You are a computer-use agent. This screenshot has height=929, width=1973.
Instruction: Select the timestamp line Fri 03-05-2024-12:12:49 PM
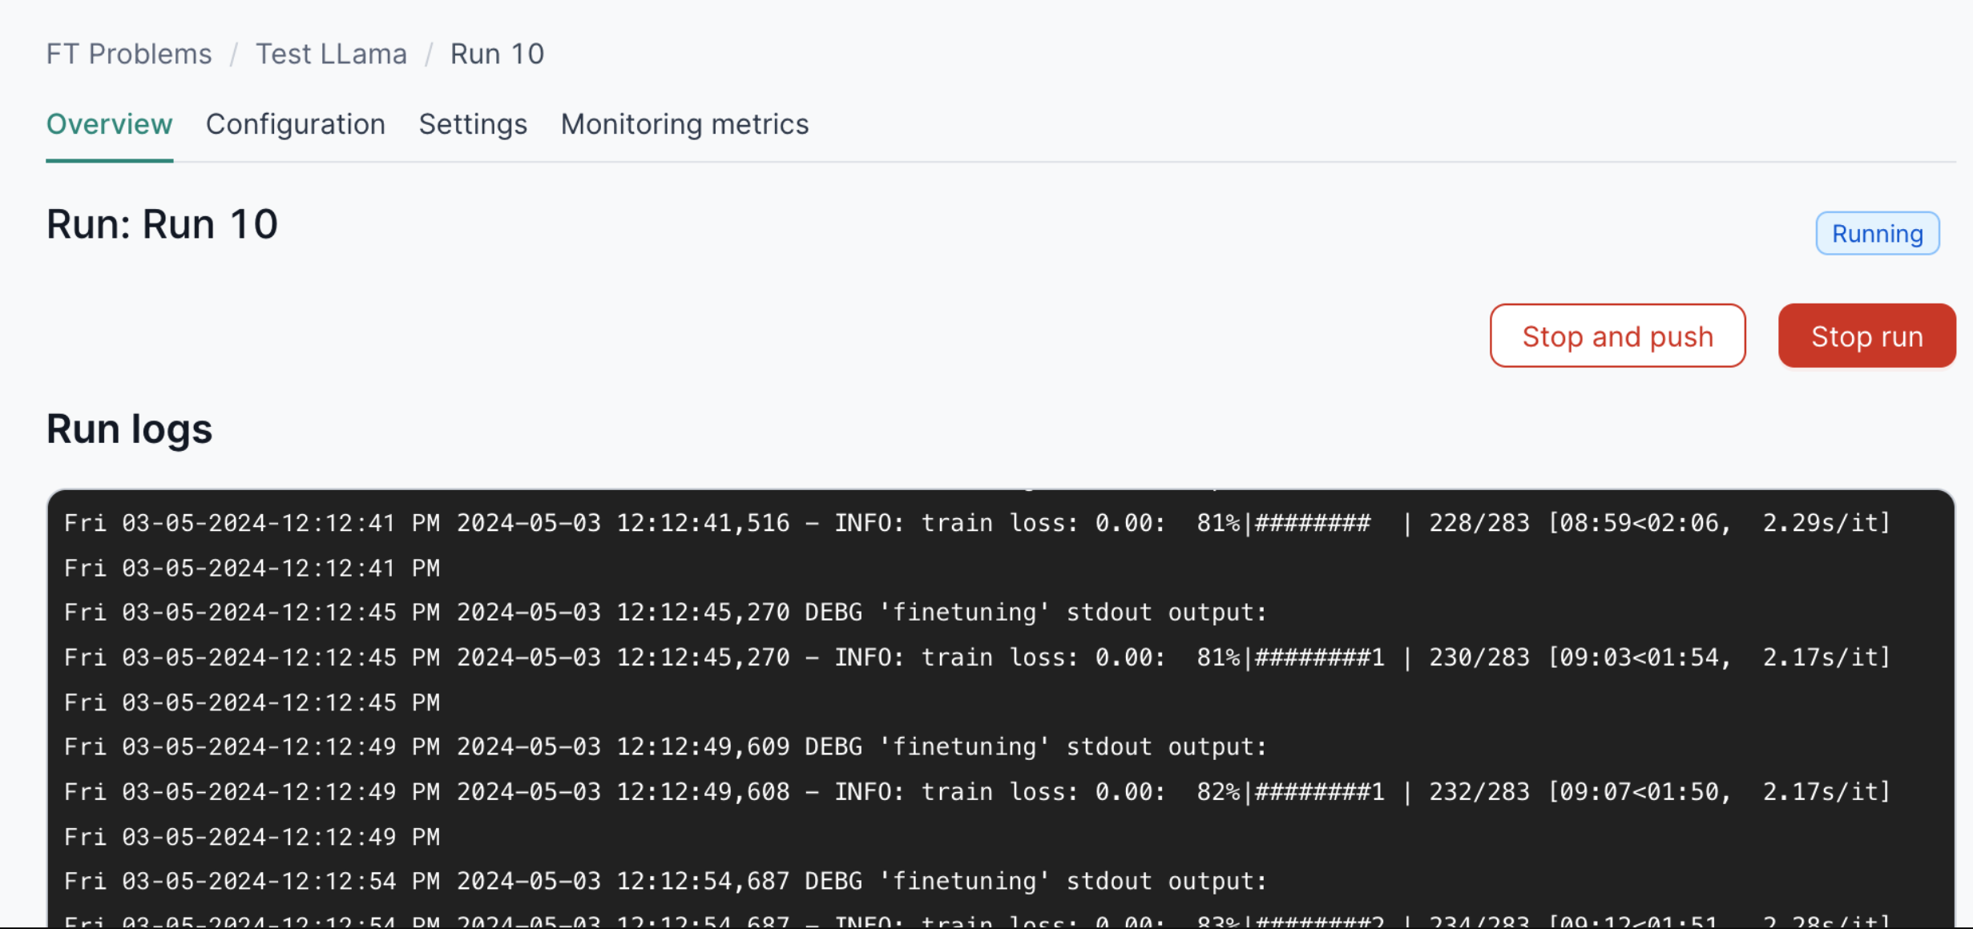pos(252,836)
